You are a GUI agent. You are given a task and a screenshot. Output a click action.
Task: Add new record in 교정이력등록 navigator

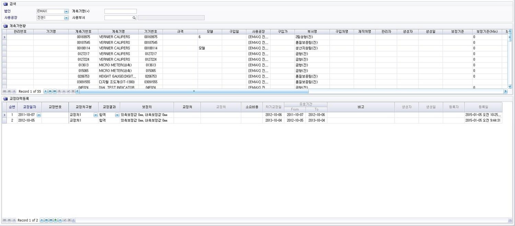pos(56,220)
